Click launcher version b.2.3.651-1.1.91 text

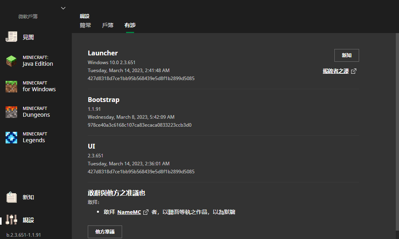click(24, 235)
